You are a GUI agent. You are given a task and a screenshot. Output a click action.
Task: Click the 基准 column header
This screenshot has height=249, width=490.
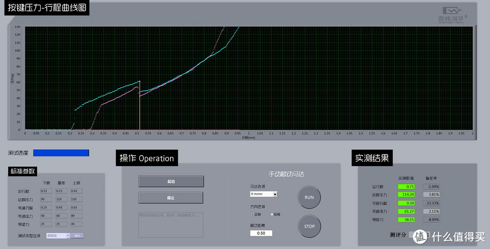click(61, 183)
